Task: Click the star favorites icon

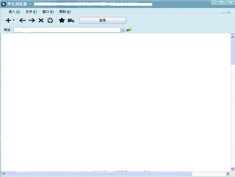Action: 62,21
